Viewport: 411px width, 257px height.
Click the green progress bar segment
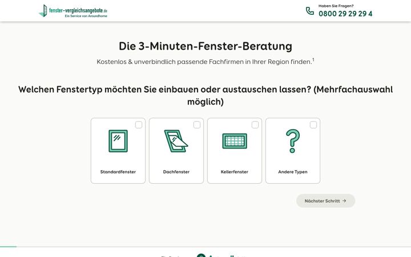coord(8,247)
